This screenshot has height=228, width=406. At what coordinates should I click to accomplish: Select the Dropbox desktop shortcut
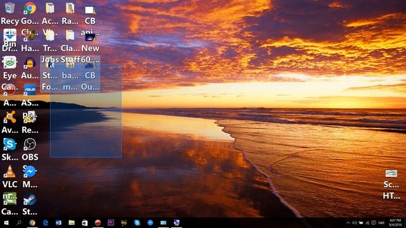(x=10, y=35)
